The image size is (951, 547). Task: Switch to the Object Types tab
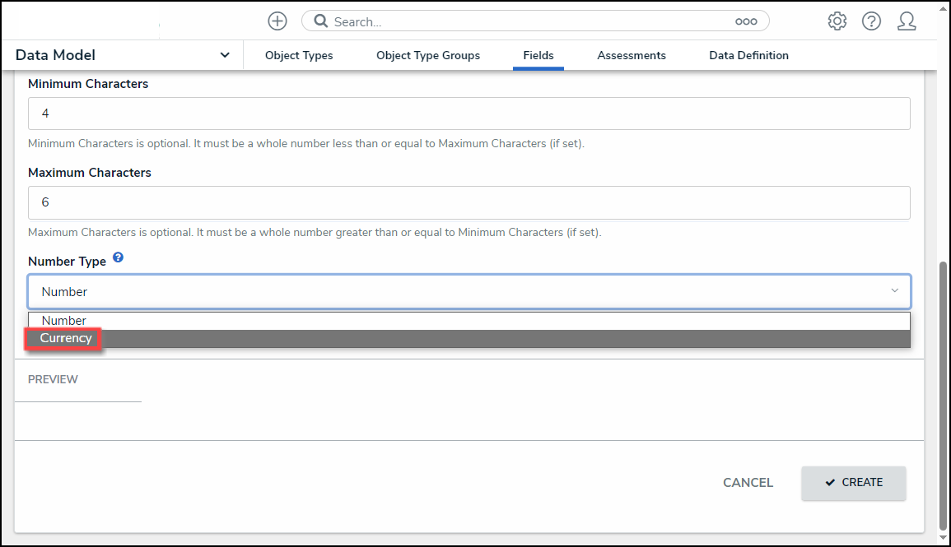(x=299, y=56)
